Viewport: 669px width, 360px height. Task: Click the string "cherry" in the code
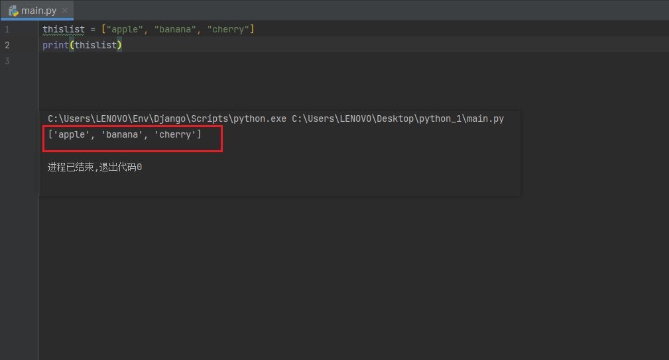coord(228,29)
